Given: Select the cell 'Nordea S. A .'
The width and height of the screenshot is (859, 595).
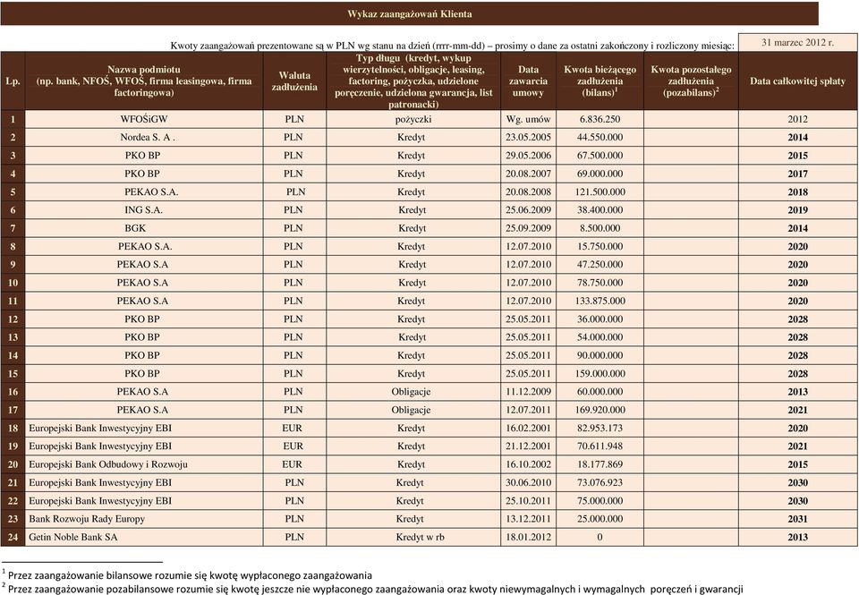Looking at the screenshot, I should (144, 137).
